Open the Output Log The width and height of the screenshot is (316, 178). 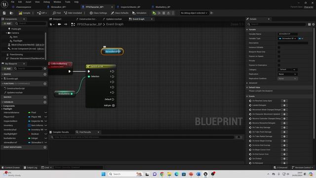click(30, 168)
